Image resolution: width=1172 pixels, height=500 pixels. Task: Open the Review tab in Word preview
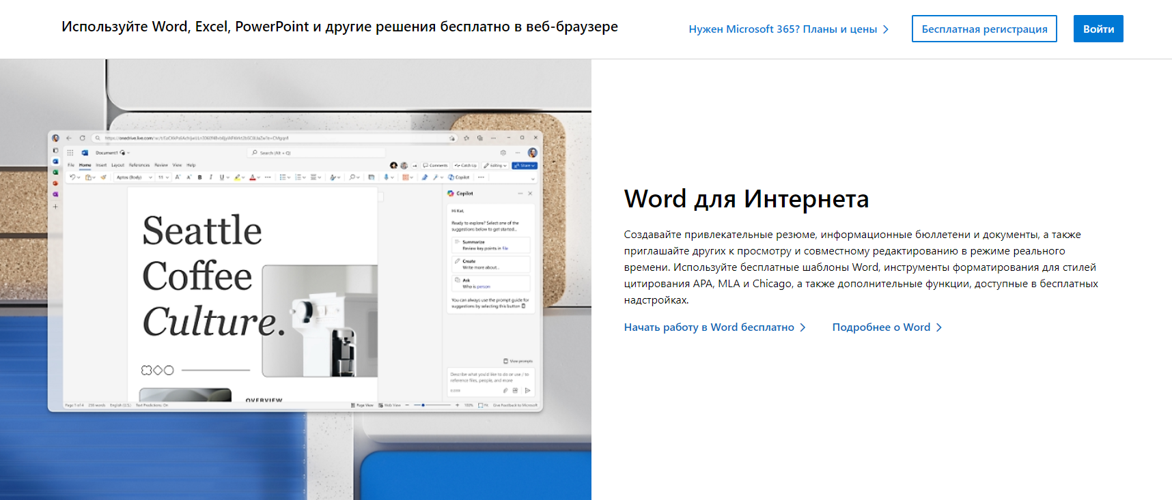[161, 165]
